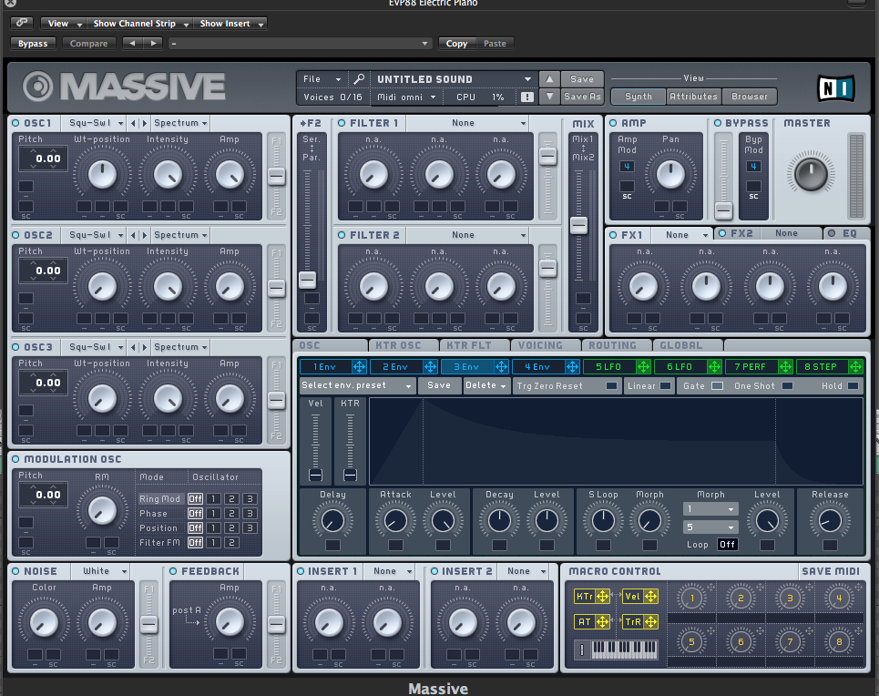Toggle the Noise section power
Screen dimensions: 879x696
coord(15,571)
